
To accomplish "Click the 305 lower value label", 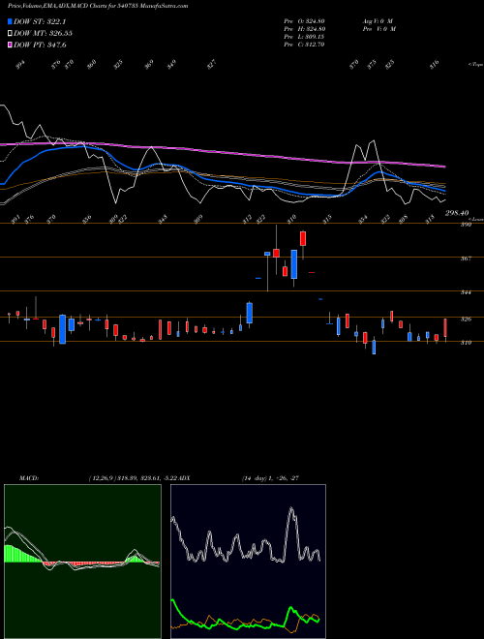I will pyautogui.click(x=403, y=219).
